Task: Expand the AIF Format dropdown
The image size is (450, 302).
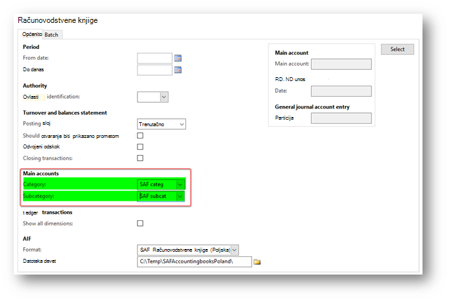Action: (234, 250)
